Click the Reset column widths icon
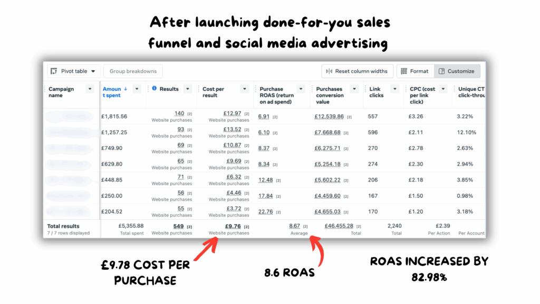The image size is (540, 304). click(x=330, y=71)
